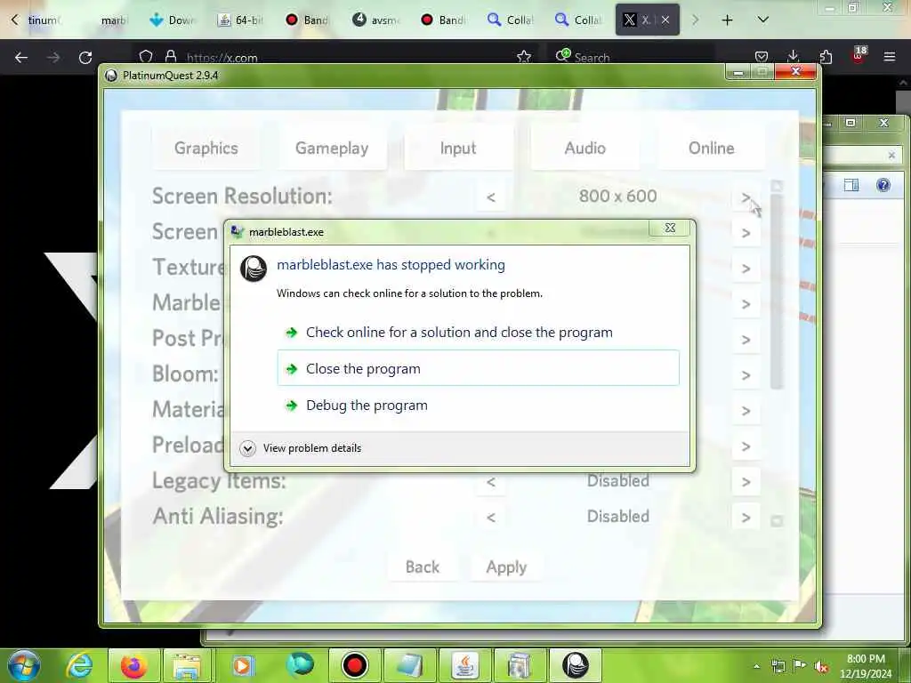
Task: Open Firefox downloads icon
Action: click(793, 57)
